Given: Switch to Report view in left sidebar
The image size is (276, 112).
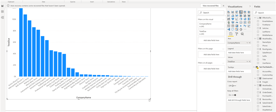Looking at the screenshot, I should [2, 6].
